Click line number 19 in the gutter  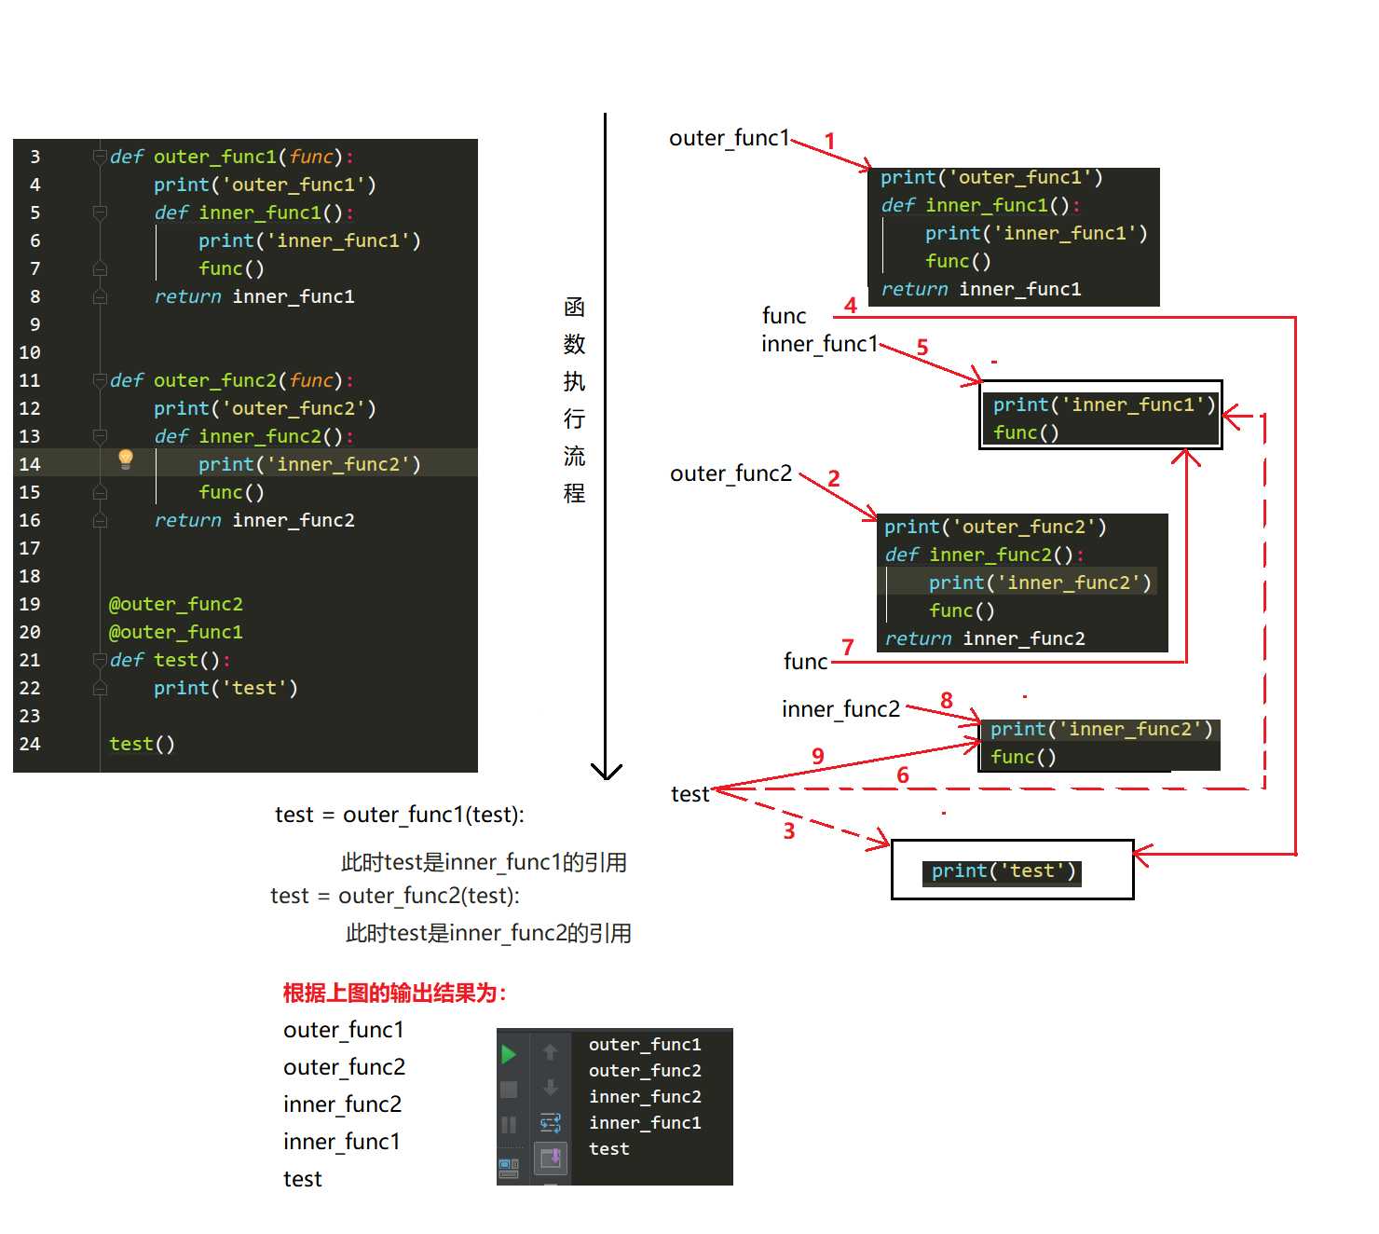30,605
